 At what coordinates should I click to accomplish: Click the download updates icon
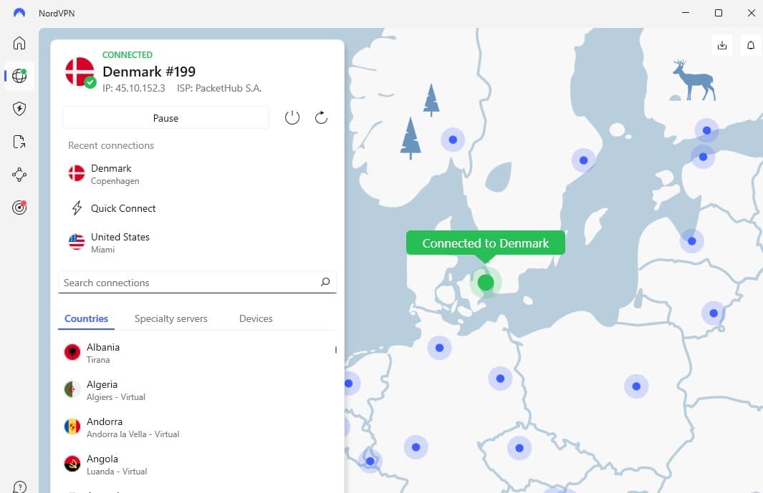722,45
